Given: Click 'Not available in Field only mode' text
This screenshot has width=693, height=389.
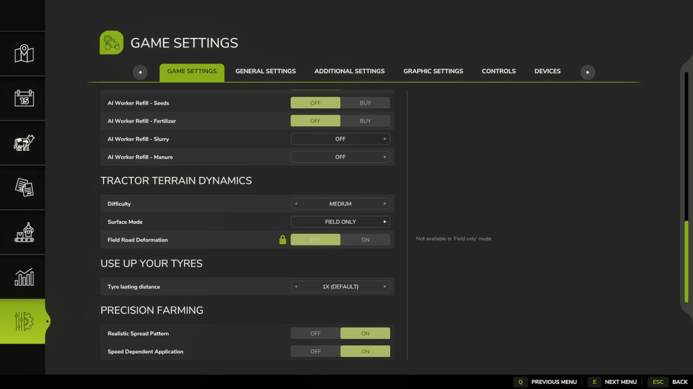Looking at the screenshot, I should pos(454,239).
